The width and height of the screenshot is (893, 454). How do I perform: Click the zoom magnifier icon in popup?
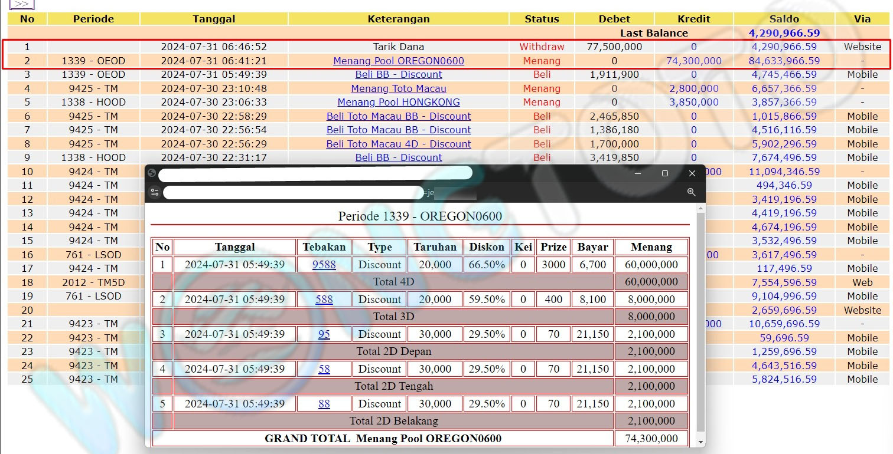point(691,192)
